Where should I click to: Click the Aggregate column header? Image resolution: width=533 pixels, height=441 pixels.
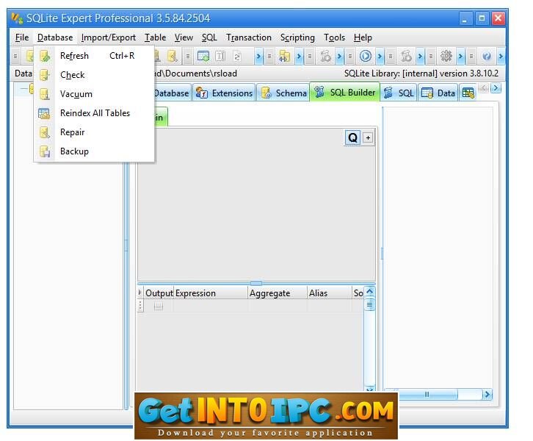[278, 293]
